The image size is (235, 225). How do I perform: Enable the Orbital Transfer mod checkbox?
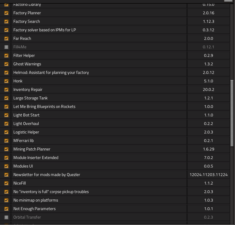[x=6, y=217]
